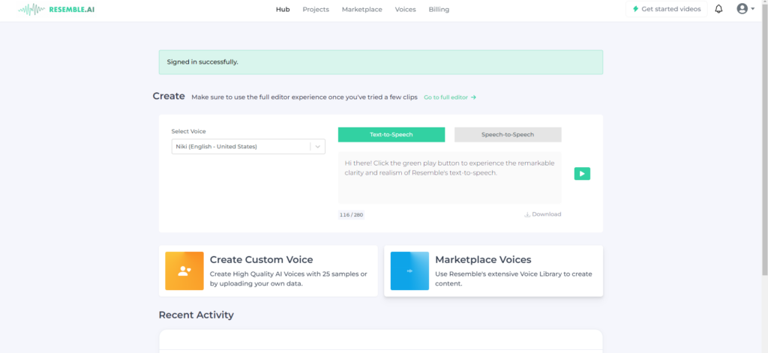Click the blue Marketplace Voices icon
768x353 pixels.
point(409,271)
